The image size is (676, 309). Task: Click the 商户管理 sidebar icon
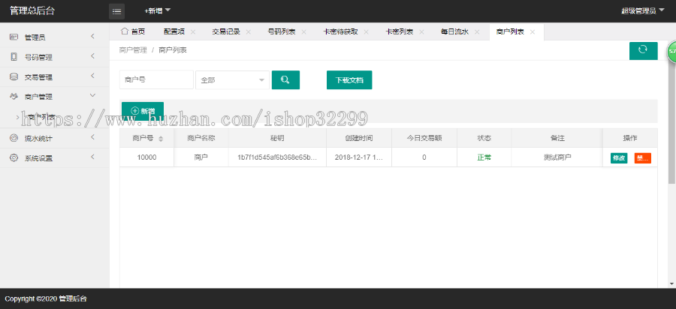(x=14, y=97)
